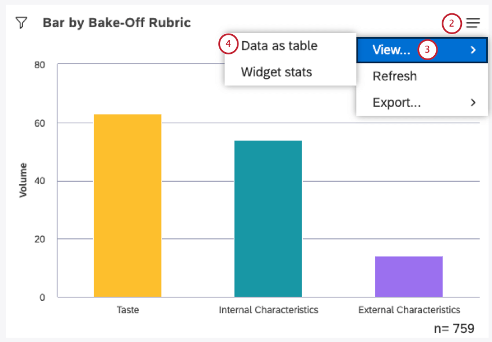Click the purple External Characteristics bar
Image resolution: width=492 pixels, height=342 pixels.
(x=409, y=277)
